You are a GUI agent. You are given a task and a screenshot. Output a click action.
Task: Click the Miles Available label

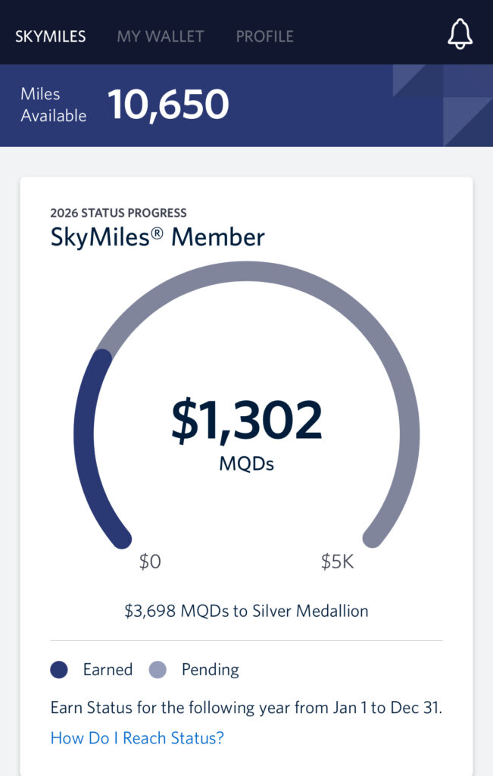tap(54, 105)
